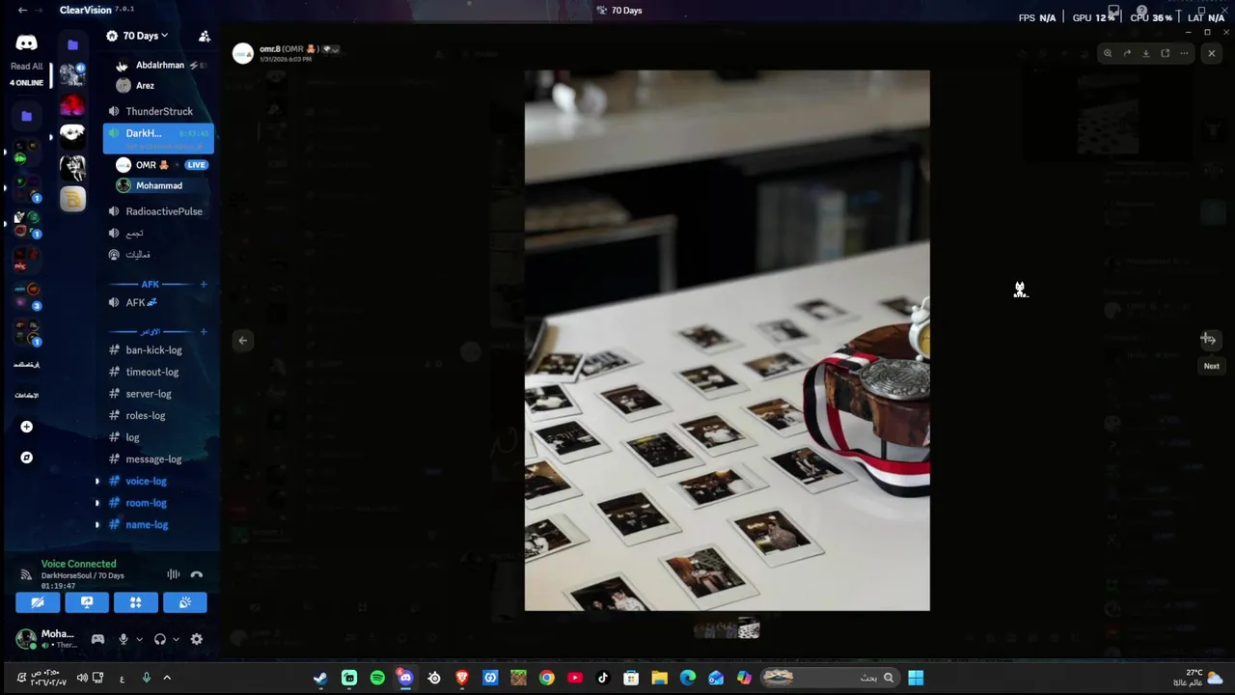Open user settings gear
1235x695 pixels.
tap(197, 639)
